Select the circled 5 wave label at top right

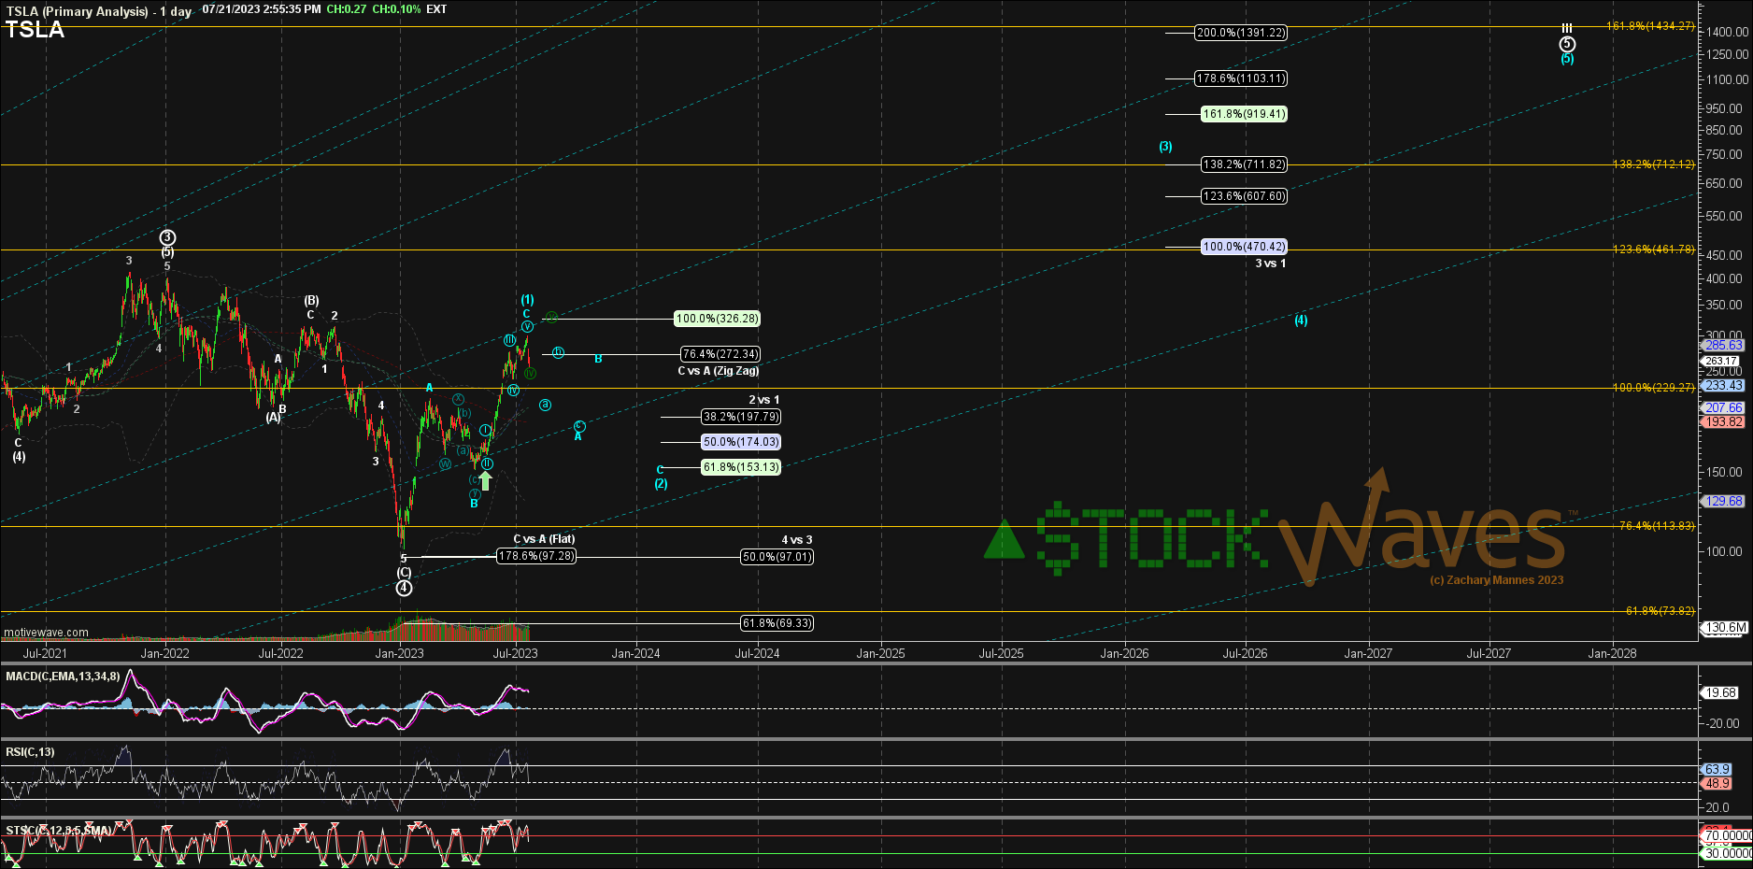point(1567,44)
